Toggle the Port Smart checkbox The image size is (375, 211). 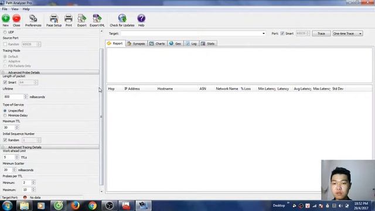point(282,33)
